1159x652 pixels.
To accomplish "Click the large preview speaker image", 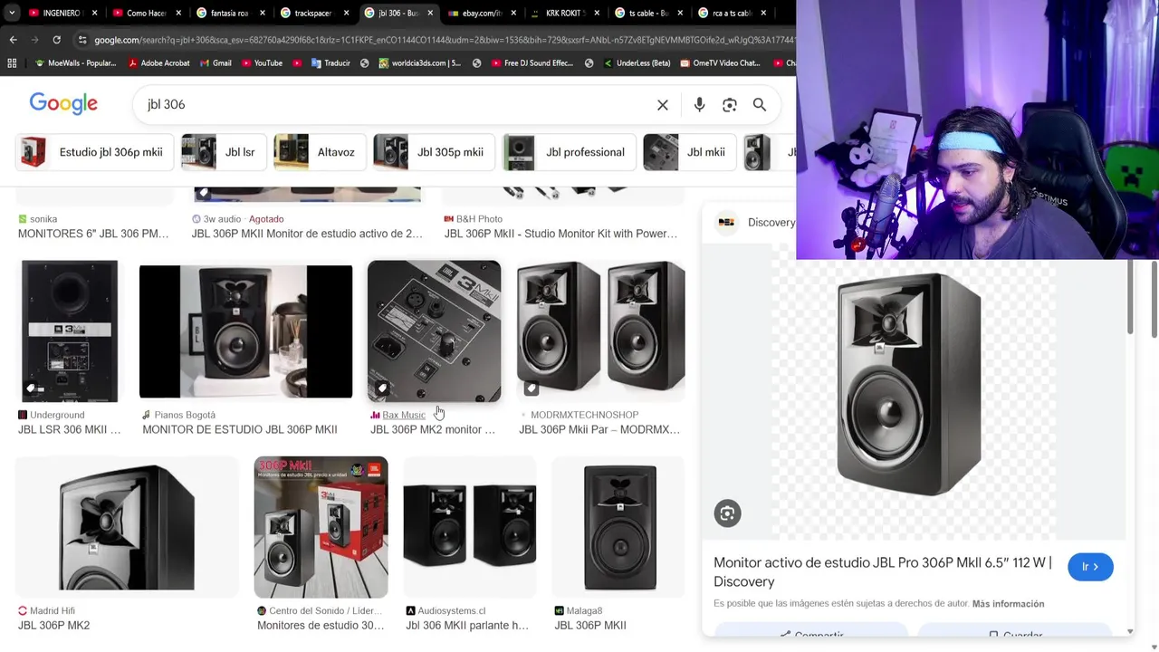I will coord(909,385).
